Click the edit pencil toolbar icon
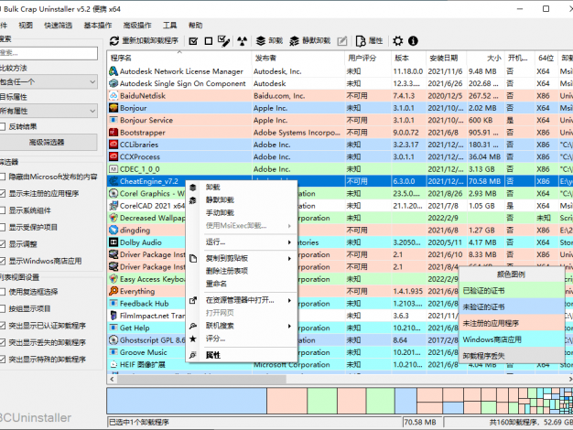The height and width of the screenshot is (430, 573). tap(342, 41)
